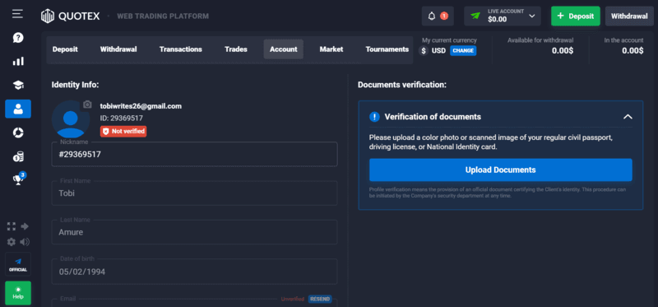Click the tobiwrites26@gmail.com email text
Image resolution: width=658 pixels, height=307 pixels.
coord(141,106)
